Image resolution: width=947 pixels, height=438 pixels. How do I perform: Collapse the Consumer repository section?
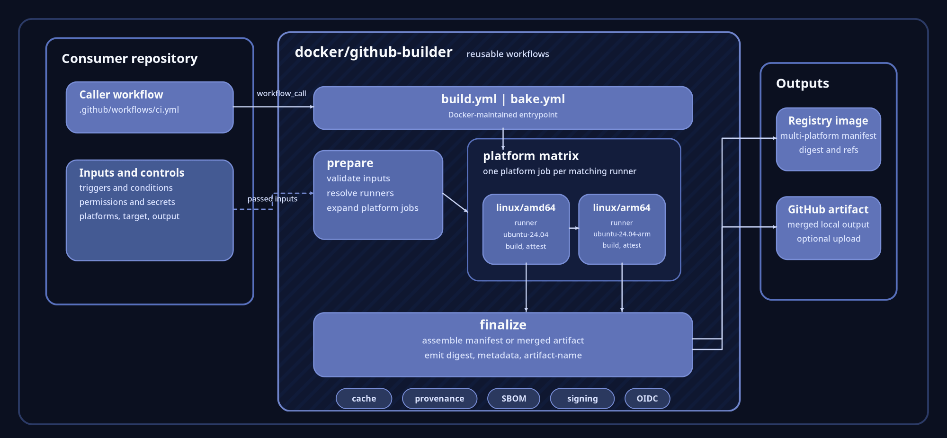click(130, 58)
